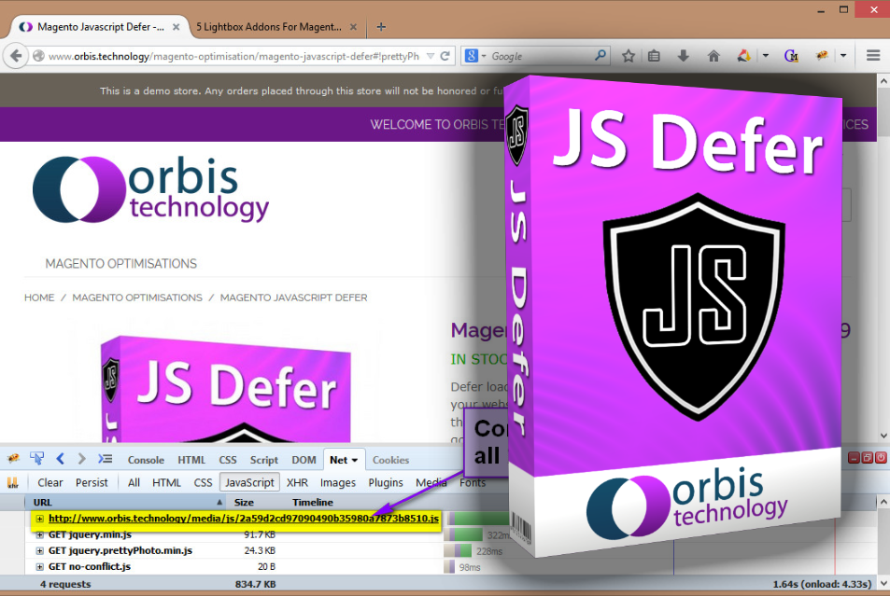Close the Magento Javascript Defer tab
Image resolution: width=890 pixels, height=596 pixels.
click(176, 27)
